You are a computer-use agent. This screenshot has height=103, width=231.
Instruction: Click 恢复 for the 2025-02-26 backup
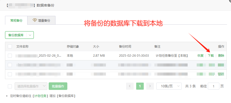200,56
